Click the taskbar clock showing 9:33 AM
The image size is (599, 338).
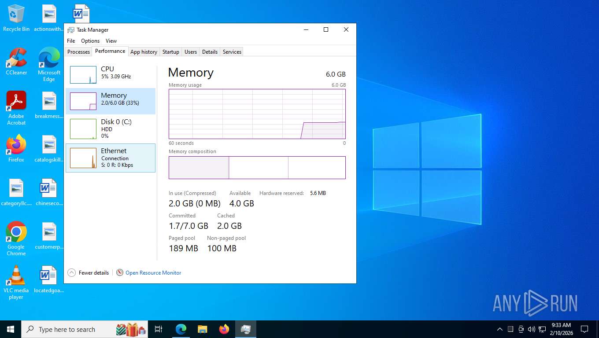(x=561, y=329)
